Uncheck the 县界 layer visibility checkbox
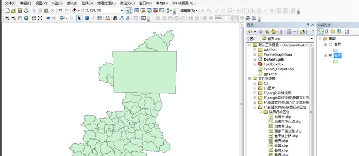 pyautogui.click(x=331, y=56)
